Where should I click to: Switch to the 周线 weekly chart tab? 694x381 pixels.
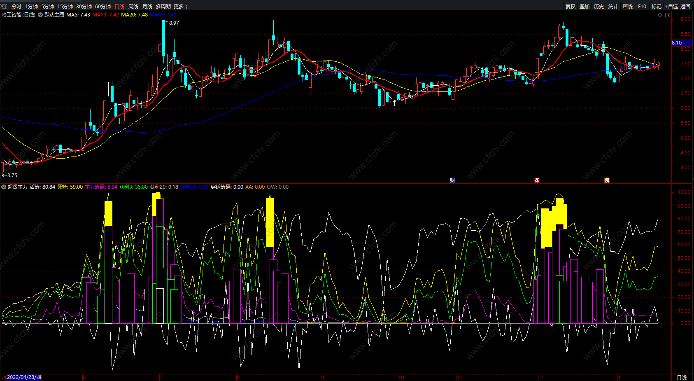[x=133, y=6]
